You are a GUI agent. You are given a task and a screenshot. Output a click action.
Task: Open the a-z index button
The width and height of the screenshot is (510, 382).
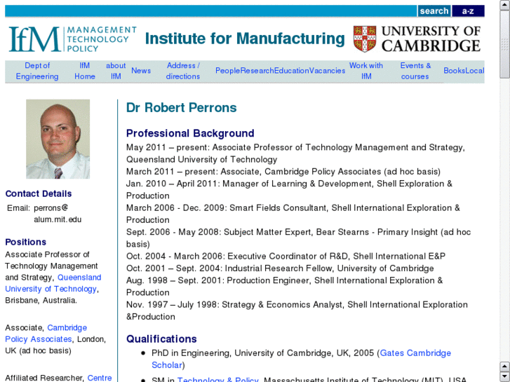(x=468, y=11)
